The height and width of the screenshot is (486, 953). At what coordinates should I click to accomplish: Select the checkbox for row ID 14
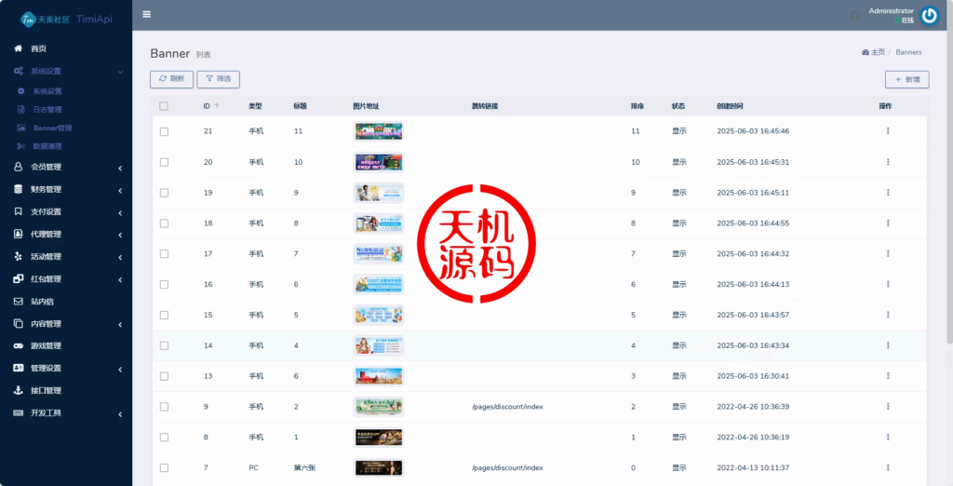pos(164,345)
